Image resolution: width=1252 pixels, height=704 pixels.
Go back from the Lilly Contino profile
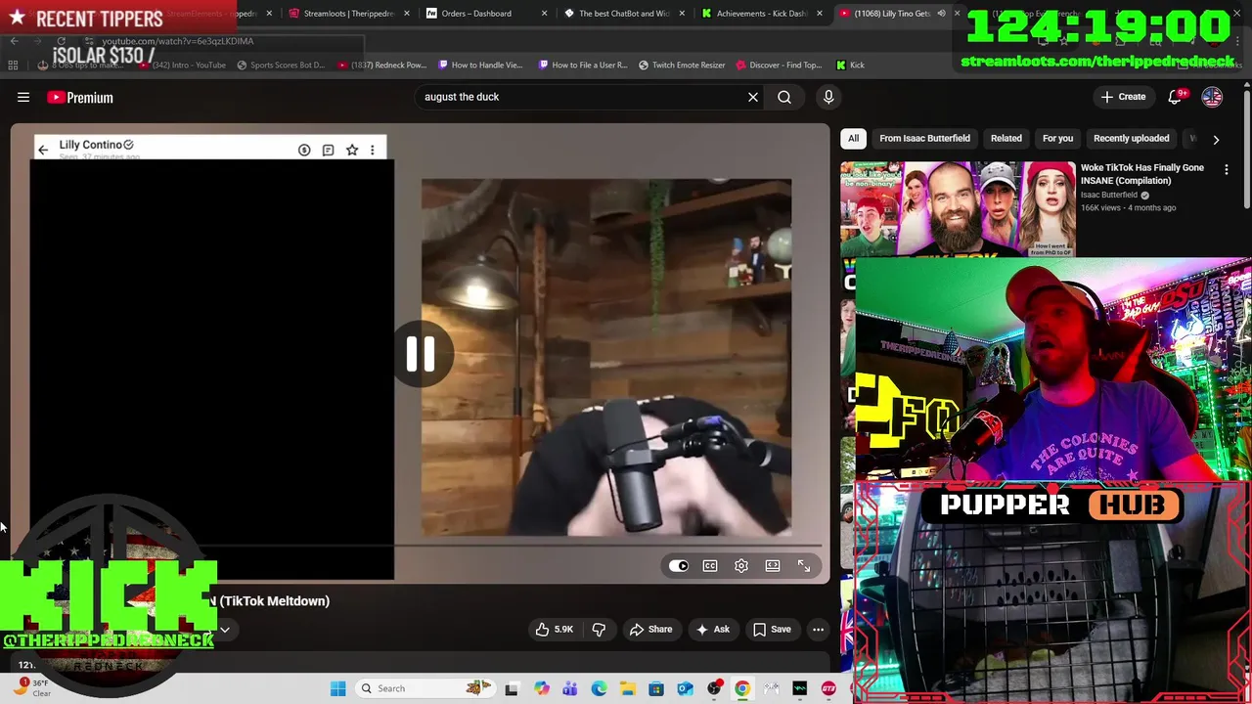(42, 150)
